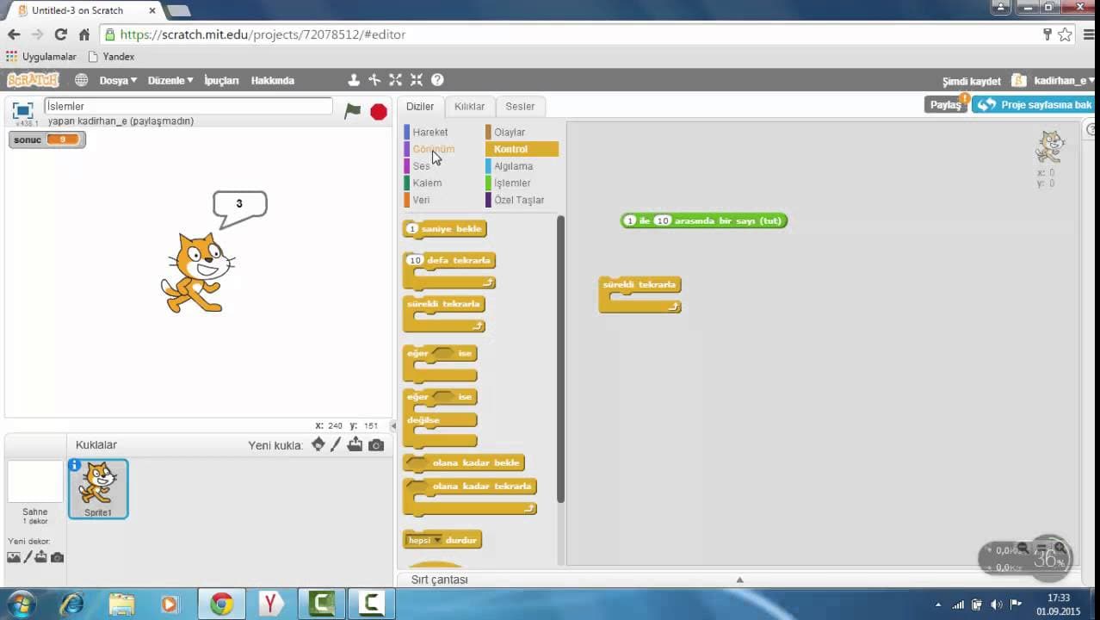
Task: Open İpuçları menu
Action: pyautogui.click(x=221, y=80)
